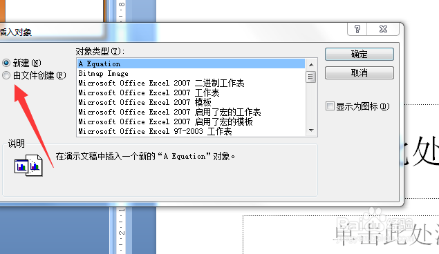Click the list's scroll-down arrow
Screen dimensions: 439x254
[x=311, y=130]
